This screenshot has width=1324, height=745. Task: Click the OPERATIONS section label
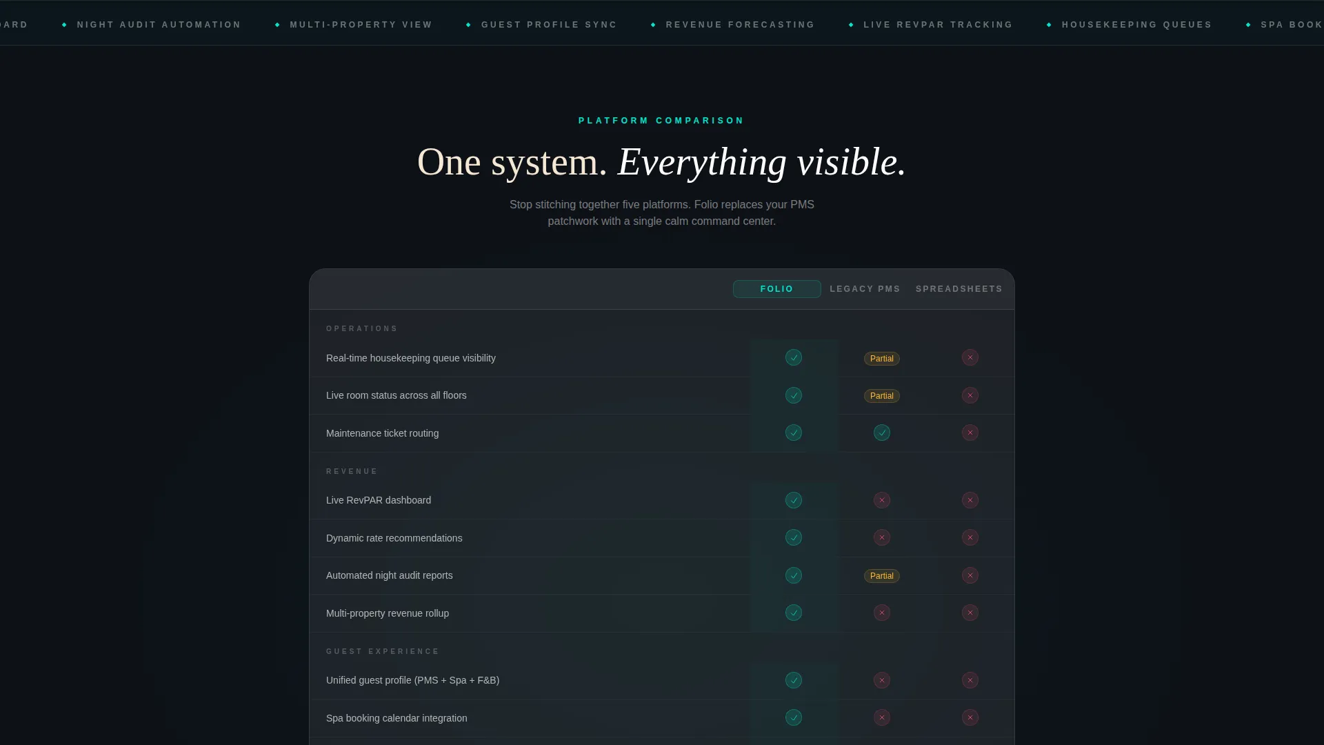click(x=362, y=329)
